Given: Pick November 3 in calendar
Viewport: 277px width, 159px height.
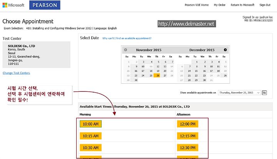Looking at the screenshot, I should coord(142,62).
